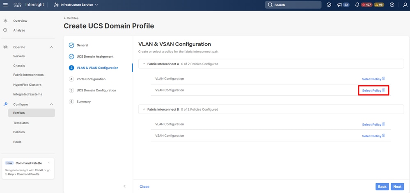Image resolution: width=410 pixels, height=193 pixels.
Task: Click the Search field in the header
Action: point(293,5)
